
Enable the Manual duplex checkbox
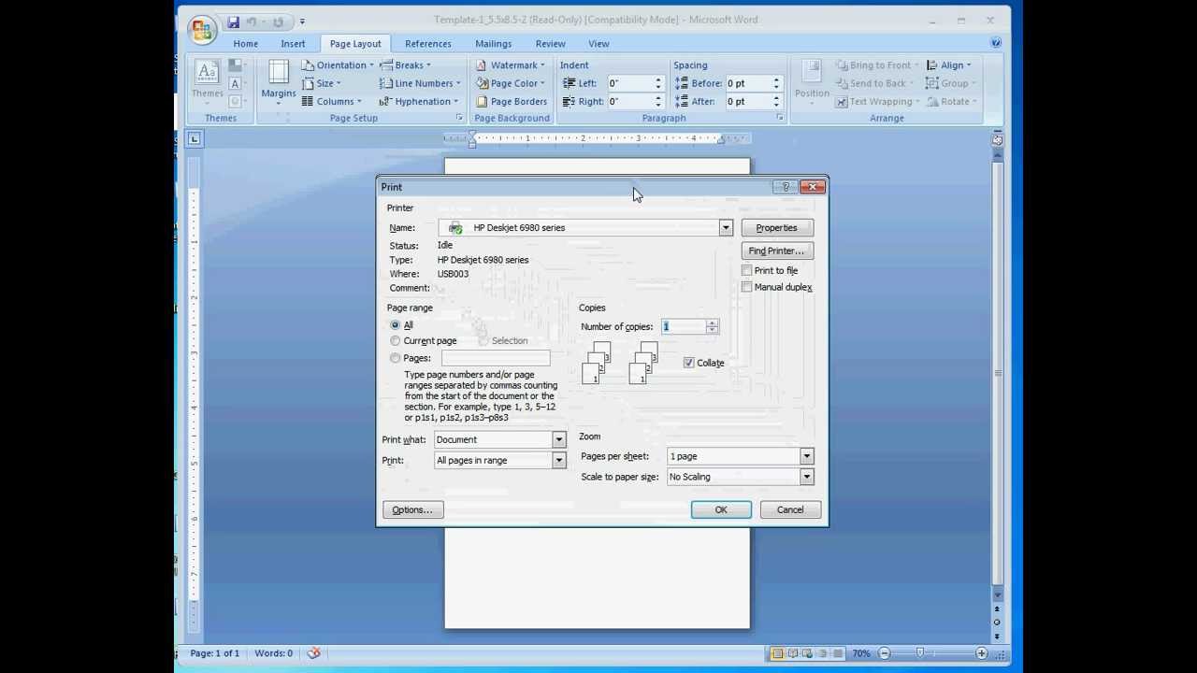[x=747, y=287]
